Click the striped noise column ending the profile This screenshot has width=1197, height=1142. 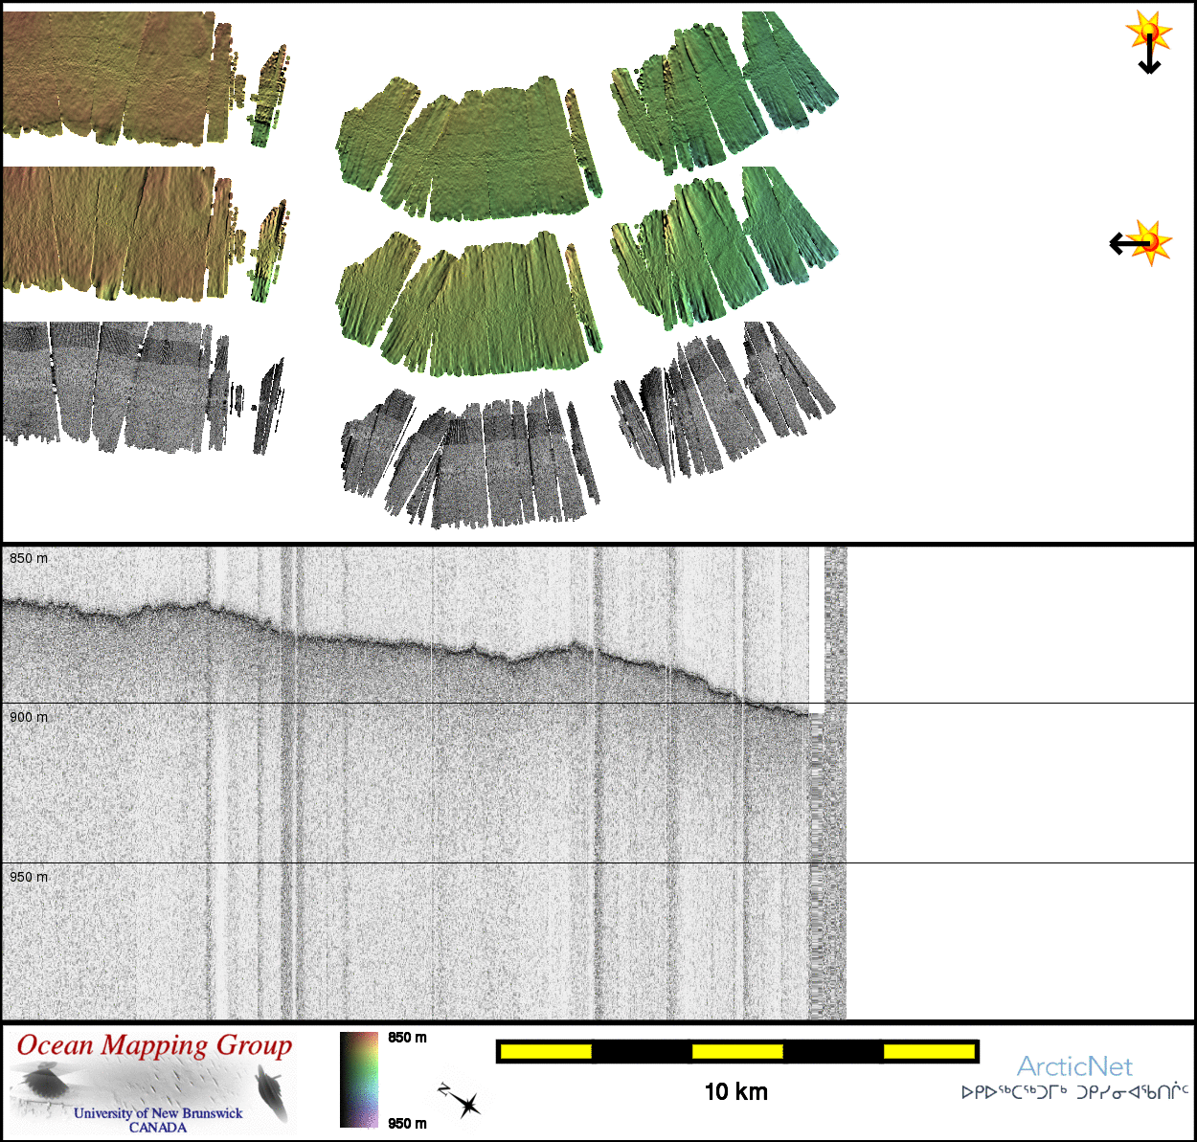tap(834, 785)
